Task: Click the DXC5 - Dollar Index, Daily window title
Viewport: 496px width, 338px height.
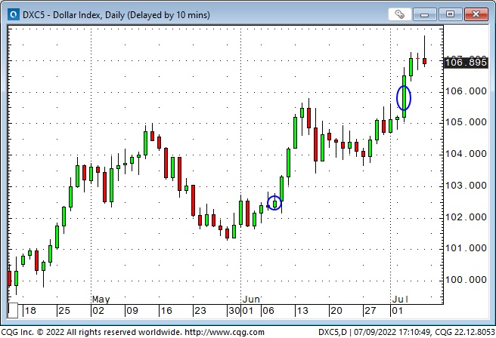Action: pyautogui.click(x=116, y=15)
